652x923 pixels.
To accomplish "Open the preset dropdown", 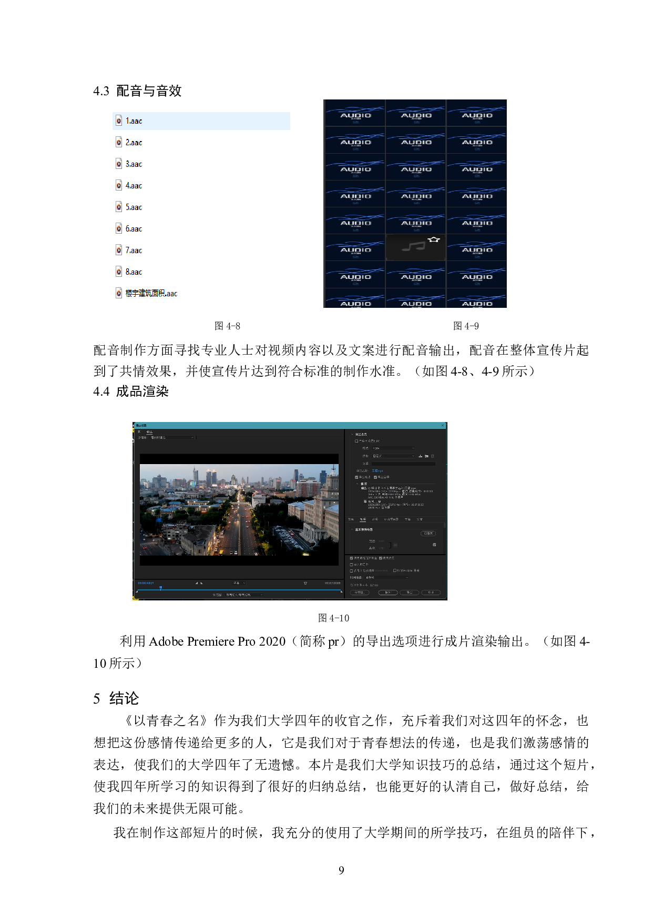I will tap(393, 456).
